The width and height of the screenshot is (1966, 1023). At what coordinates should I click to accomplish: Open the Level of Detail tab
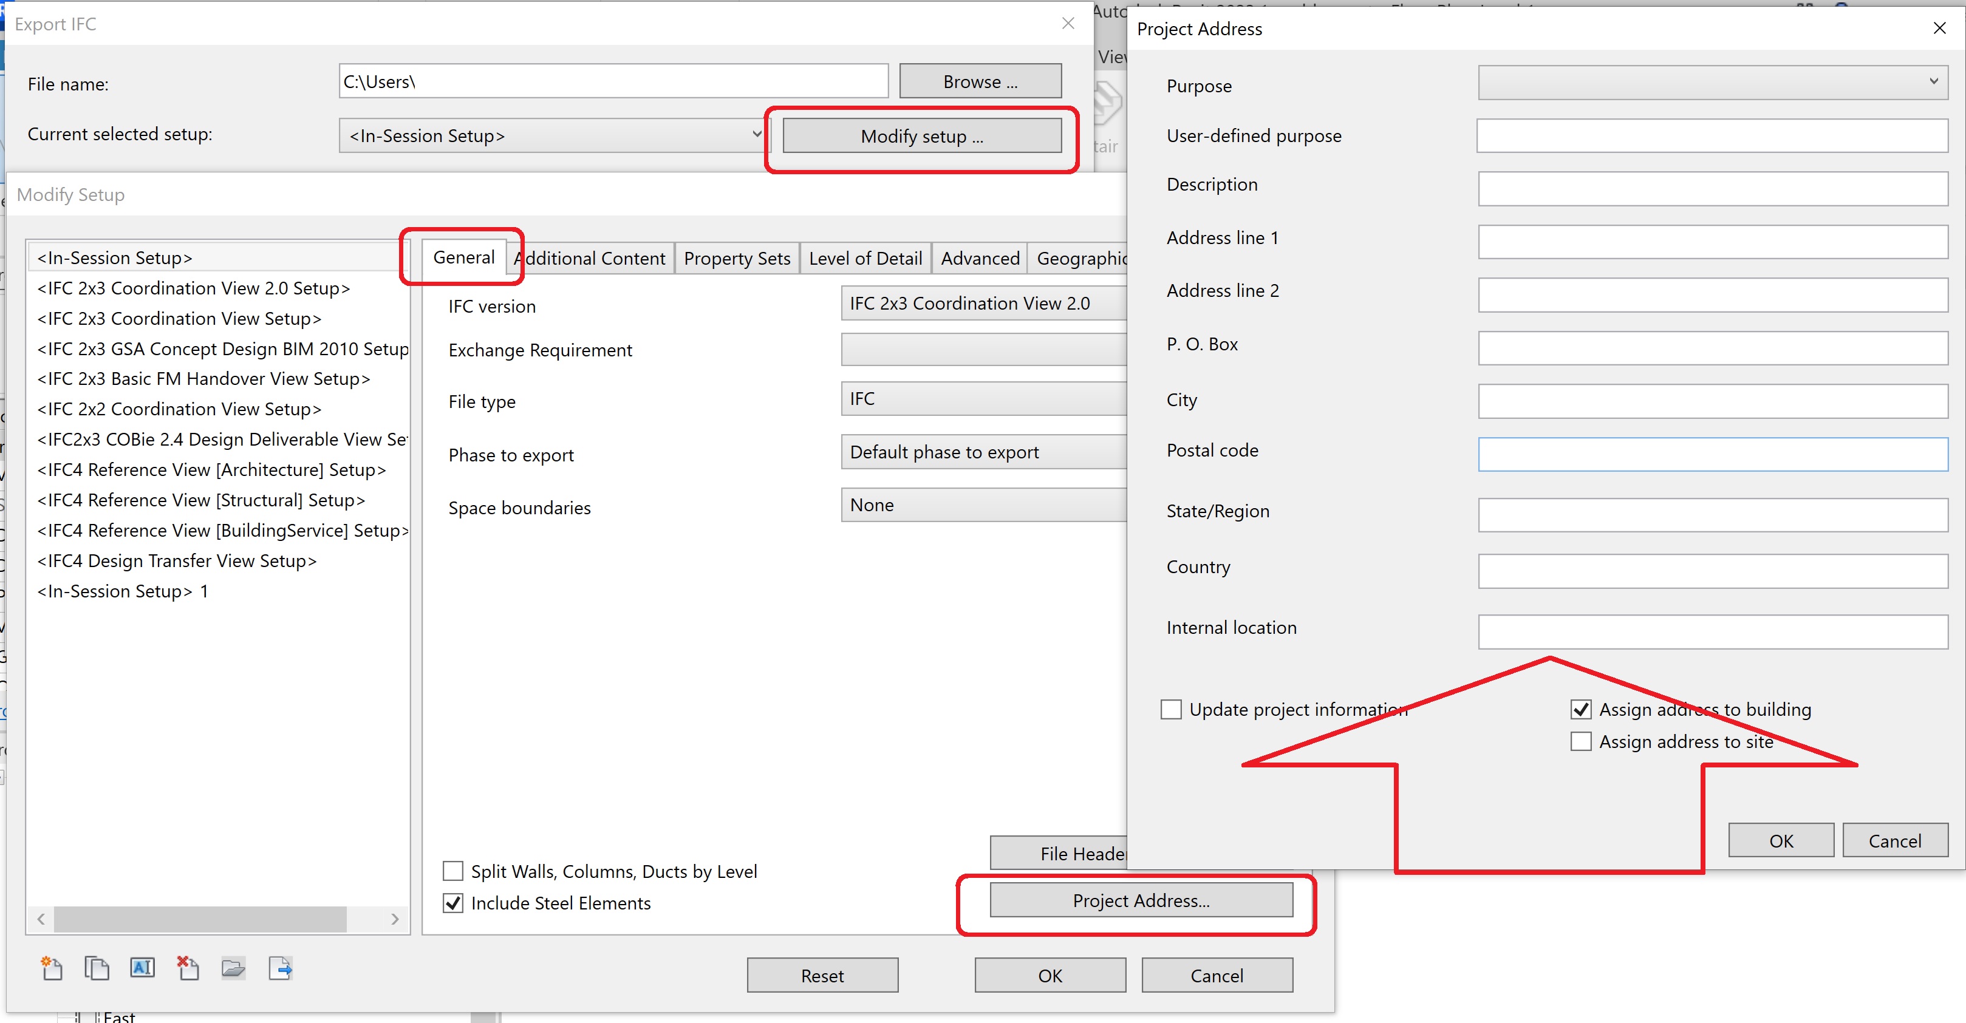coord(865,259)
